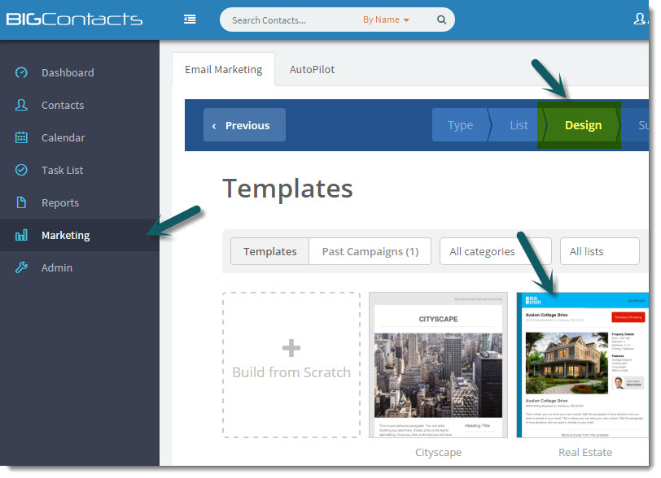
Task: Select the Cityscape template thumbnail
Action: 439,365
